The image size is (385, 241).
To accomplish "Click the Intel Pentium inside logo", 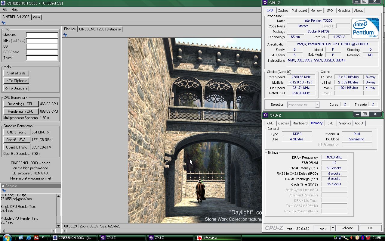I will pos(365,28).
